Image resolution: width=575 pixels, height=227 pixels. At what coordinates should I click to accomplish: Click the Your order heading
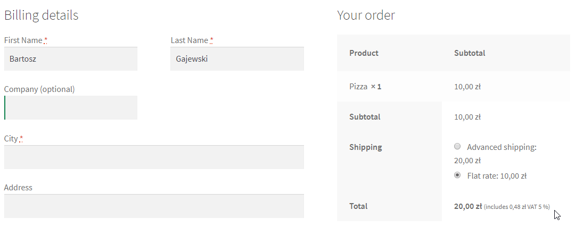(366, 15)
